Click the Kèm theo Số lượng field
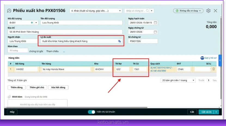Image resolution: width=226 pixels, height=126 pixels. pos(18,50)
